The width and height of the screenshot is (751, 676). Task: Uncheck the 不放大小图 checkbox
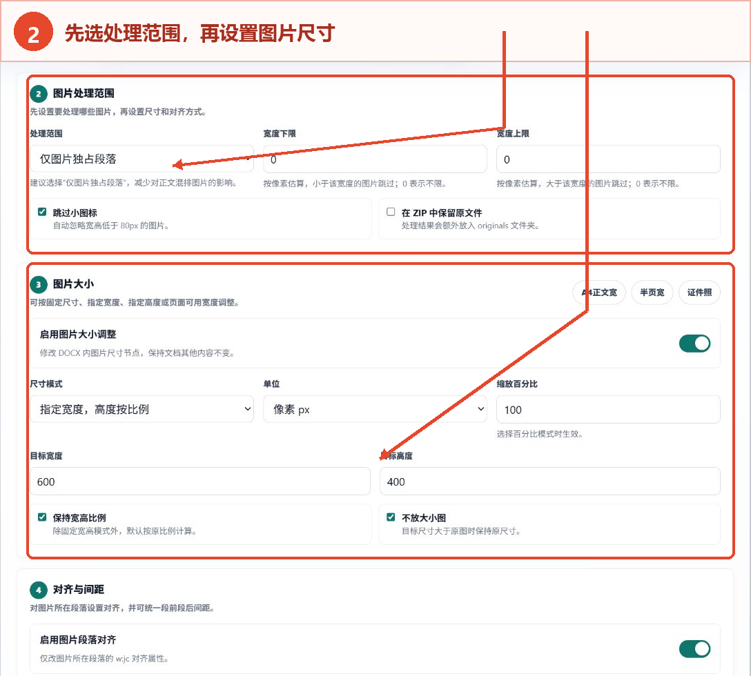pos(391,517)
